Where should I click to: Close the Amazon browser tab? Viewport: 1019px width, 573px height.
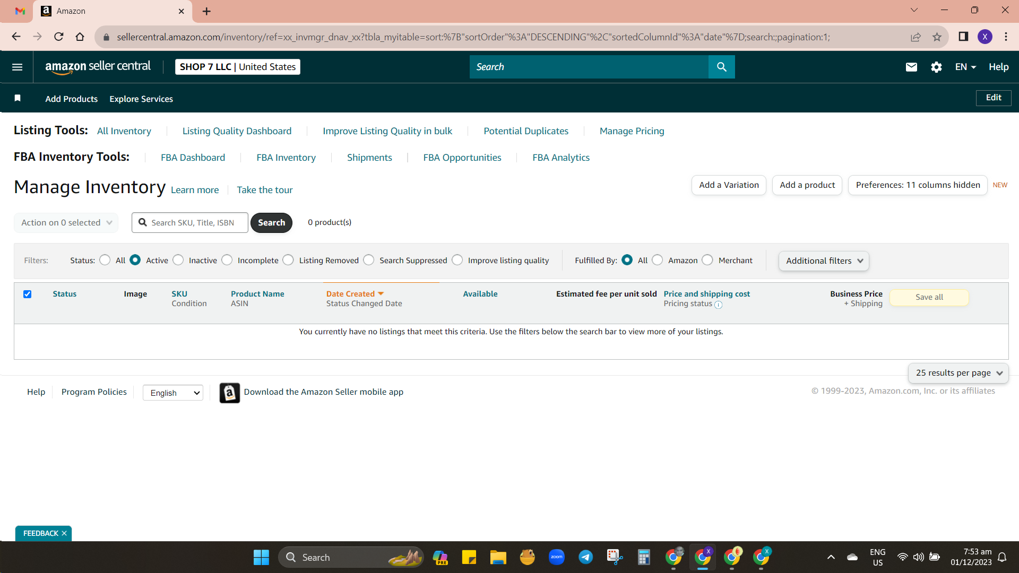pyautogui.click(x=182, y=11)
